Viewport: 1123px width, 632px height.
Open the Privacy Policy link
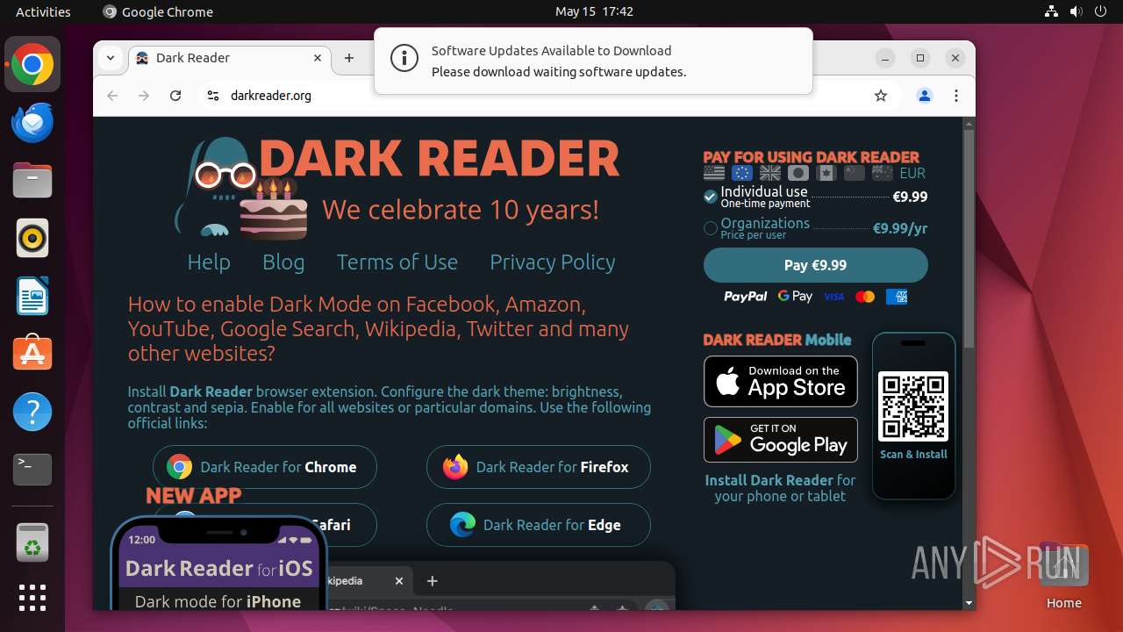pyautogui.click(x=553, y=262)
